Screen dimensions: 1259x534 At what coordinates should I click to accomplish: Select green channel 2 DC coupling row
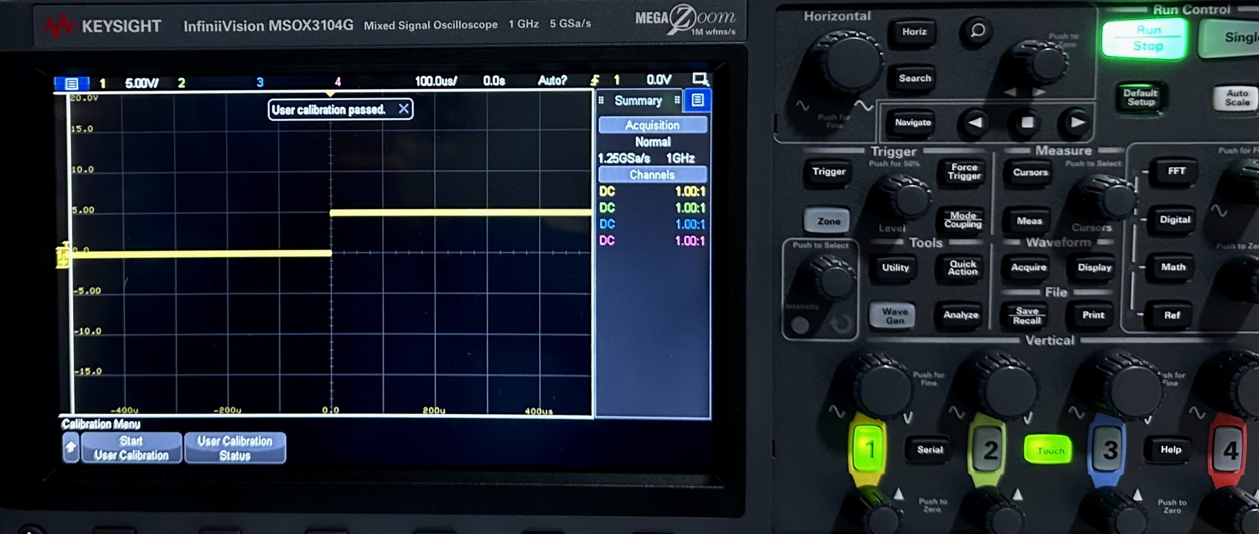point(652,208)
